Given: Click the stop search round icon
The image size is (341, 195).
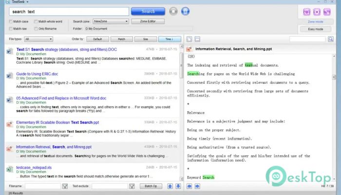Looking at the screenshot, I should [173, 11].
